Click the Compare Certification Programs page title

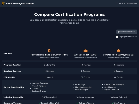(x=69, y=14)
